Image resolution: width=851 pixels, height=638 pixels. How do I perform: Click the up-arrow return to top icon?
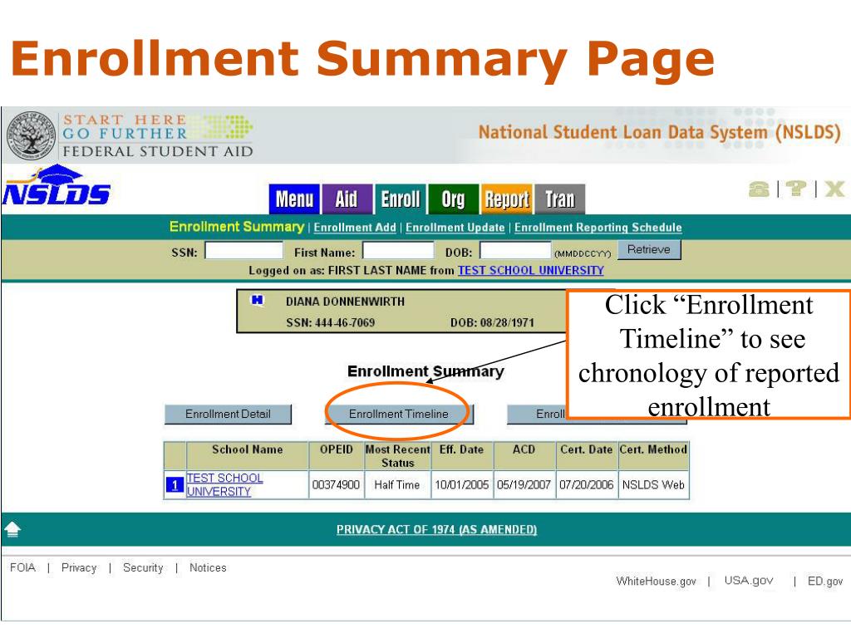pos(12,528)
